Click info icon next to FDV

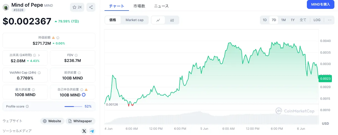[76, 55]
